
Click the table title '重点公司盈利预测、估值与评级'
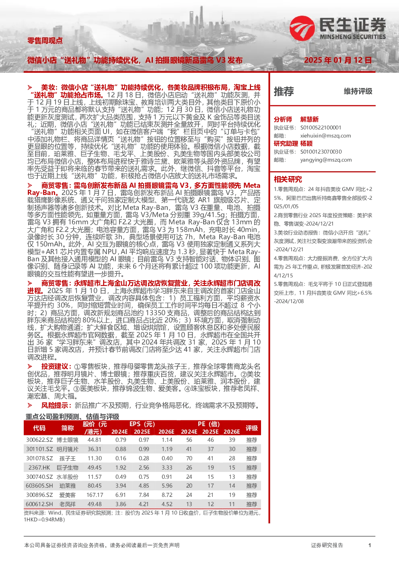(72, 416)
